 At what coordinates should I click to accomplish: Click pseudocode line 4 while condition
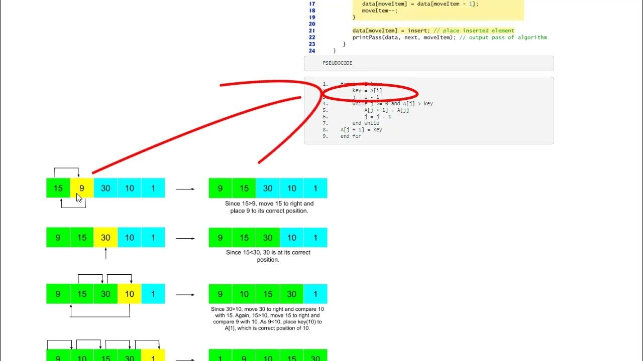point(392,104)
